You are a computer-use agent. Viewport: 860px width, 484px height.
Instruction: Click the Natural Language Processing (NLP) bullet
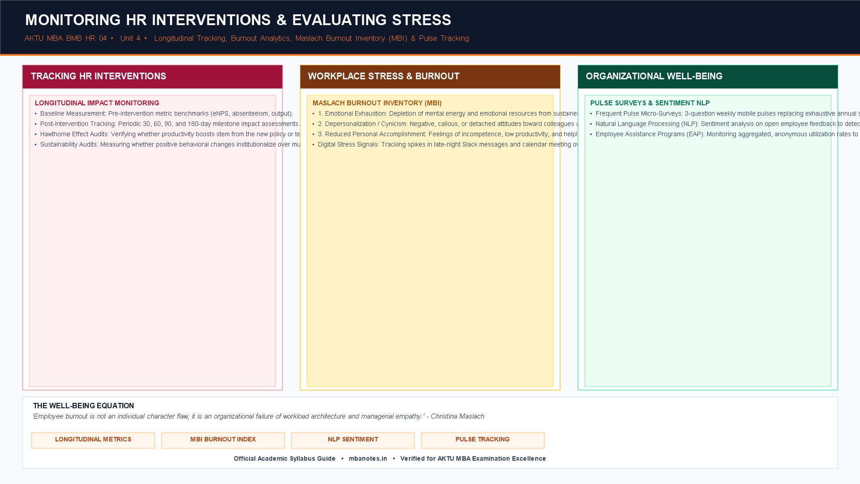[725, 124]
